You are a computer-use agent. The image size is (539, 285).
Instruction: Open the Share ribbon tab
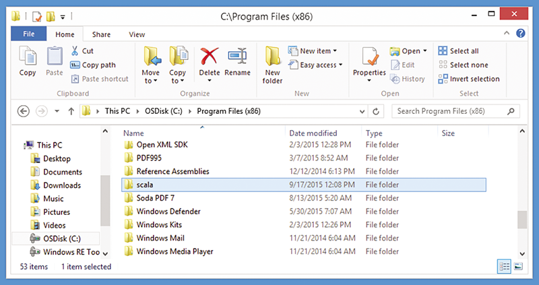[101, 34]
